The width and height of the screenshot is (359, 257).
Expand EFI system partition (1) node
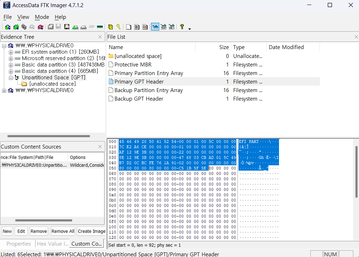(x=11, y=52)
